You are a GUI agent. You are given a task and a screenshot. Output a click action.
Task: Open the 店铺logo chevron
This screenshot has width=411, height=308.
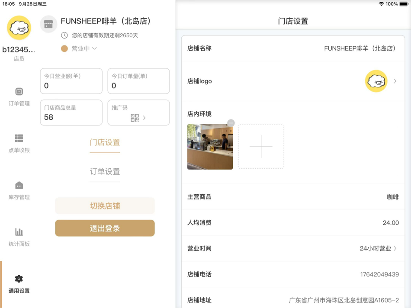pos(395,81)
